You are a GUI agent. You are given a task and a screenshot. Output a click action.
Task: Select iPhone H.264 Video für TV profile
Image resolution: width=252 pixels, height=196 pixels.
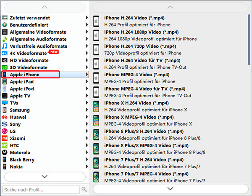click(x=170, y=64)
